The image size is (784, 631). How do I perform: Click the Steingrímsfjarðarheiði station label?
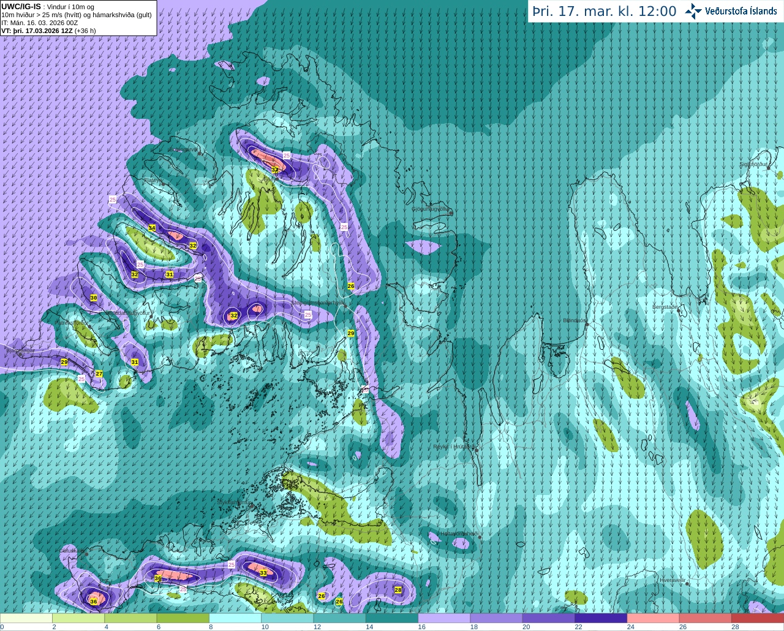pos(317,303)
